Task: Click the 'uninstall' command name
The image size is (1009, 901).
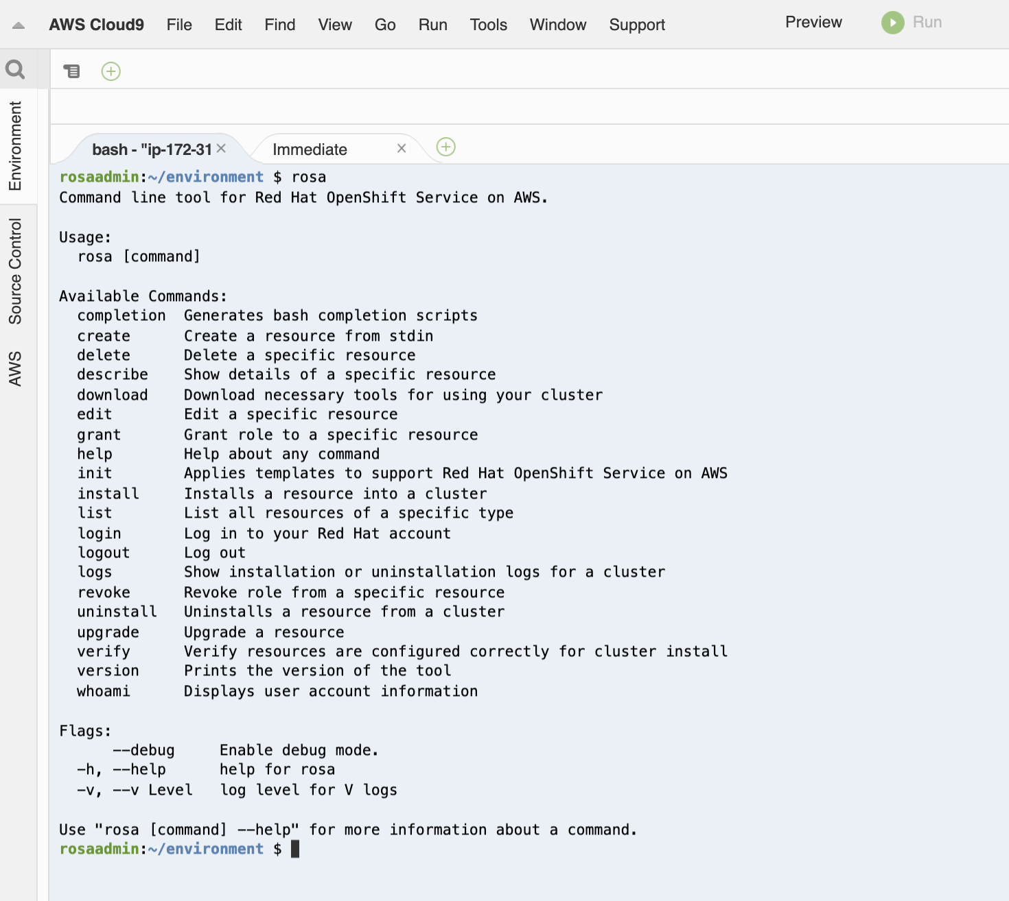Action: coord(117,612)
